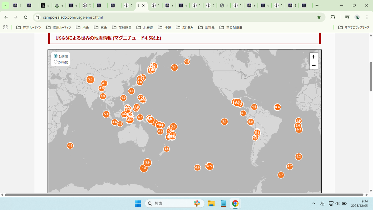This screenshot has height=210, width=373.
Task: Click the 5.1 marker west of Sumatra
Action: point(106,114)
